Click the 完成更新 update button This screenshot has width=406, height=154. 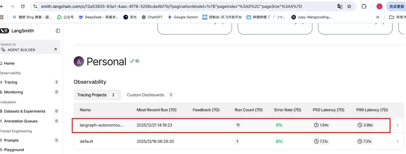click(396, 6)
